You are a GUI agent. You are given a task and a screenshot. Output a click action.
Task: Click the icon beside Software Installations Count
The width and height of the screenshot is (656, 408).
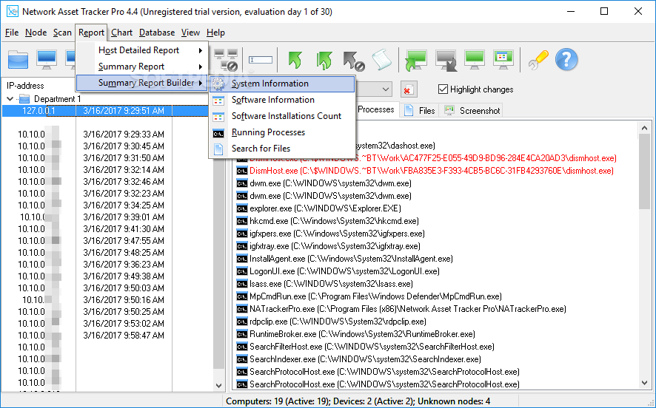click(218, 117)
